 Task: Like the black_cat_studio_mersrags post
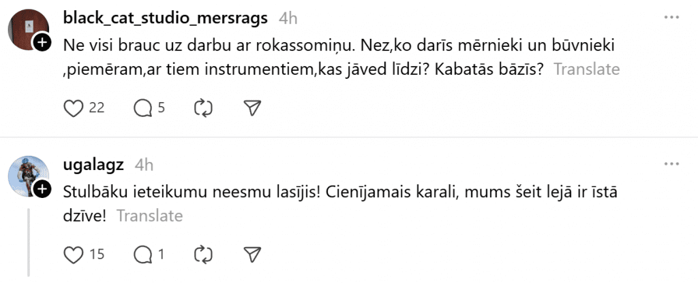73,107
